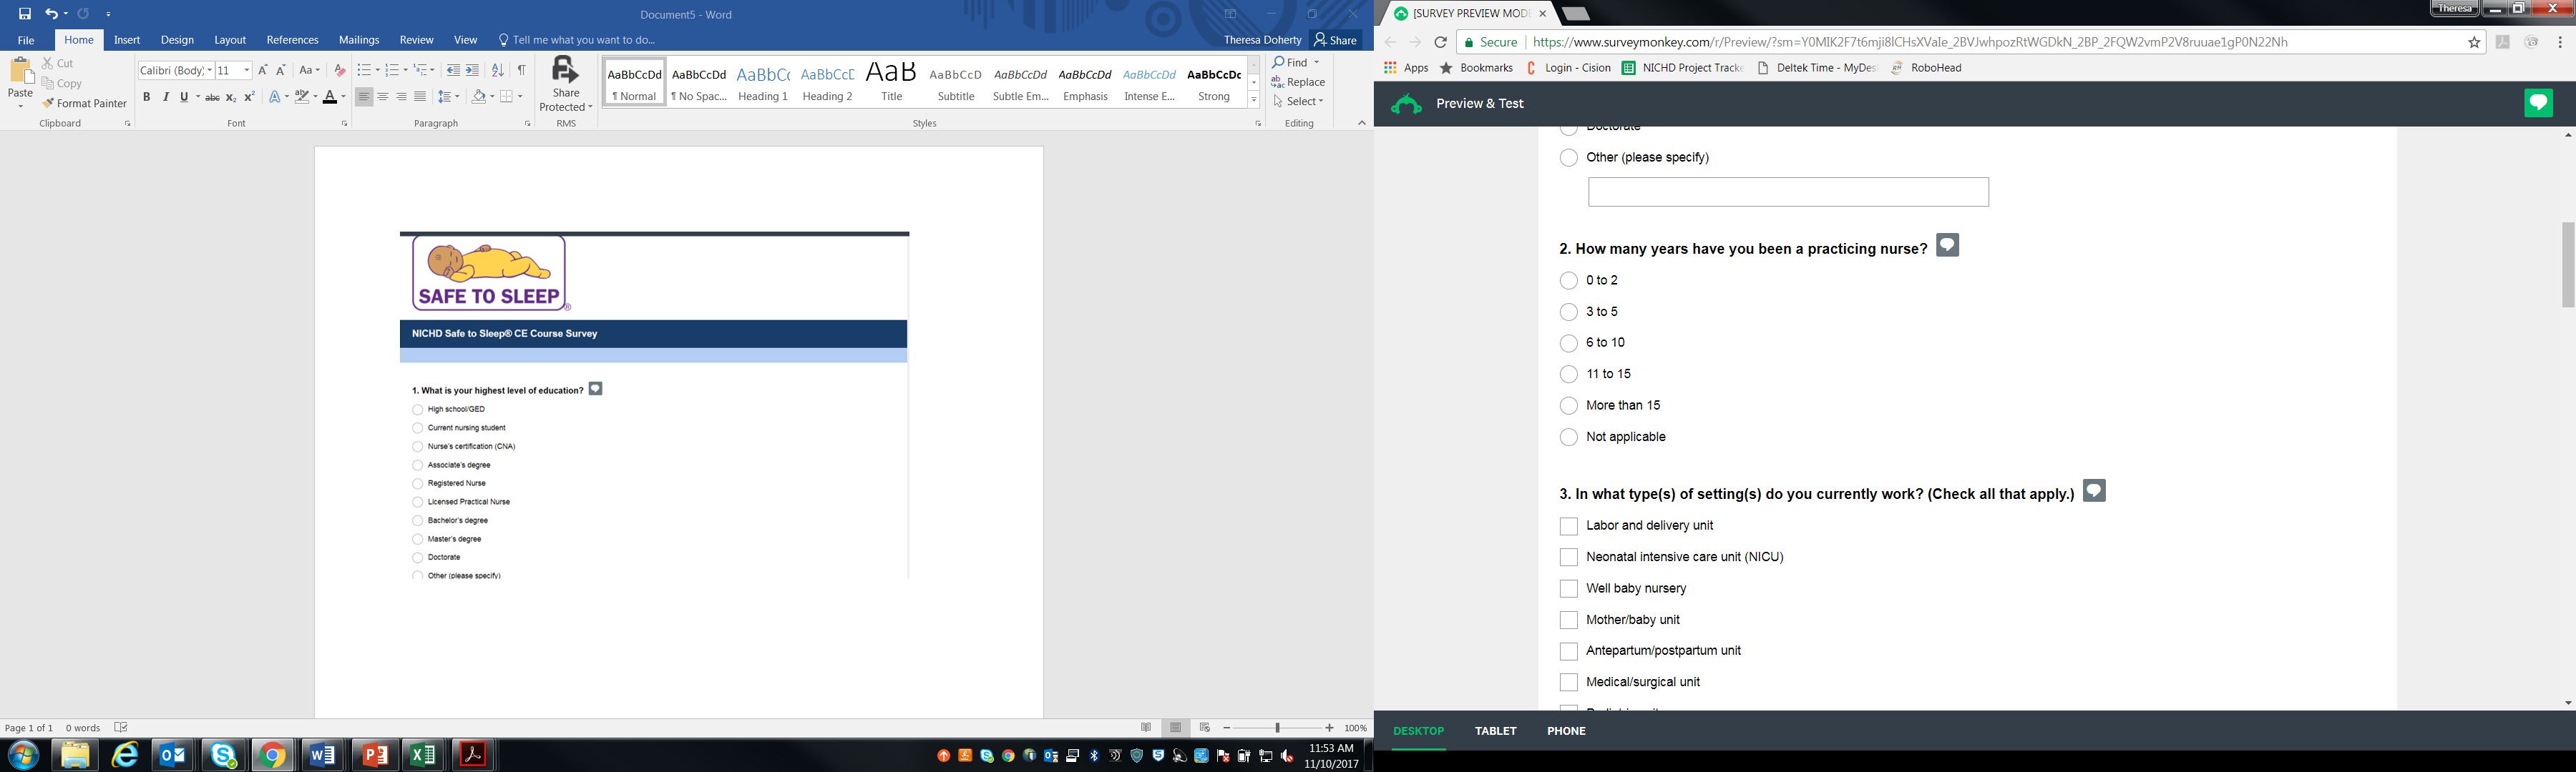Click the Replace button in Editing

tap(1298, 82)
